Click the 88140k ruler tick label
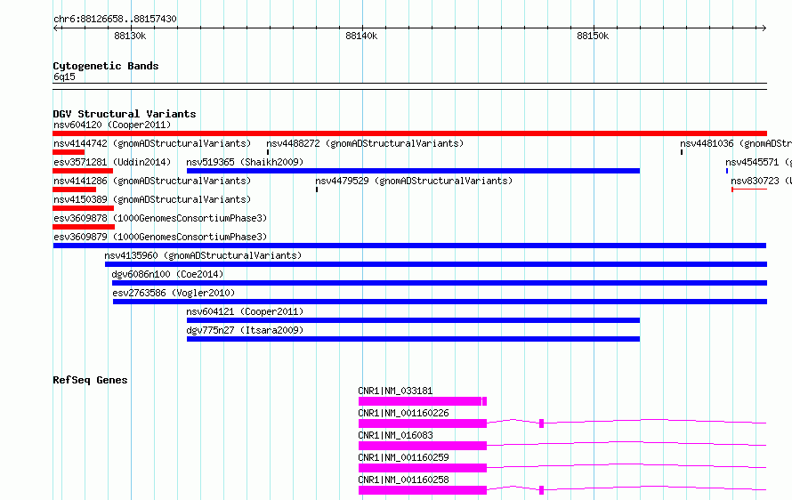792x500 pixels. click(361, 36)
